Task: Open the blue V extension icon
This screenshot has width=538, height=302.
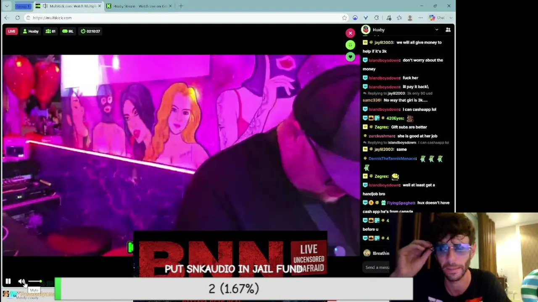Action: (366, 18)
